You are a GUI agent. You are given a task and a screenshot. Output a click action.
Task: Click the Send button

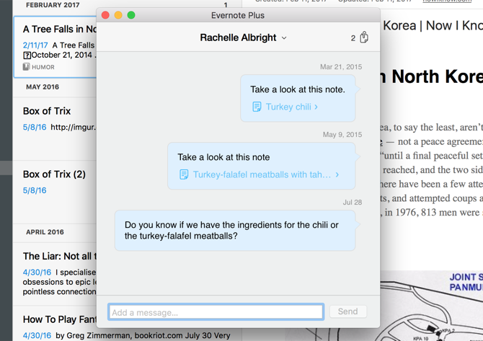(347, 311)
